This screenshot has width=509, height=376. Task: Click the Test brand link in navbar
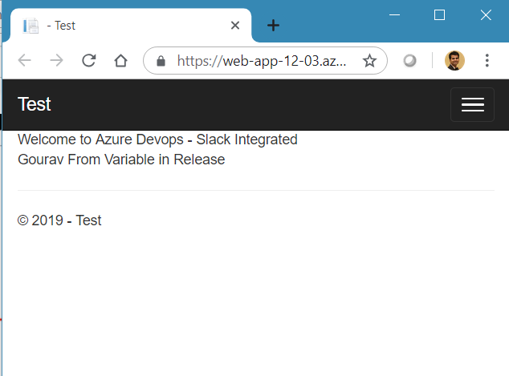tap(35, 104)
